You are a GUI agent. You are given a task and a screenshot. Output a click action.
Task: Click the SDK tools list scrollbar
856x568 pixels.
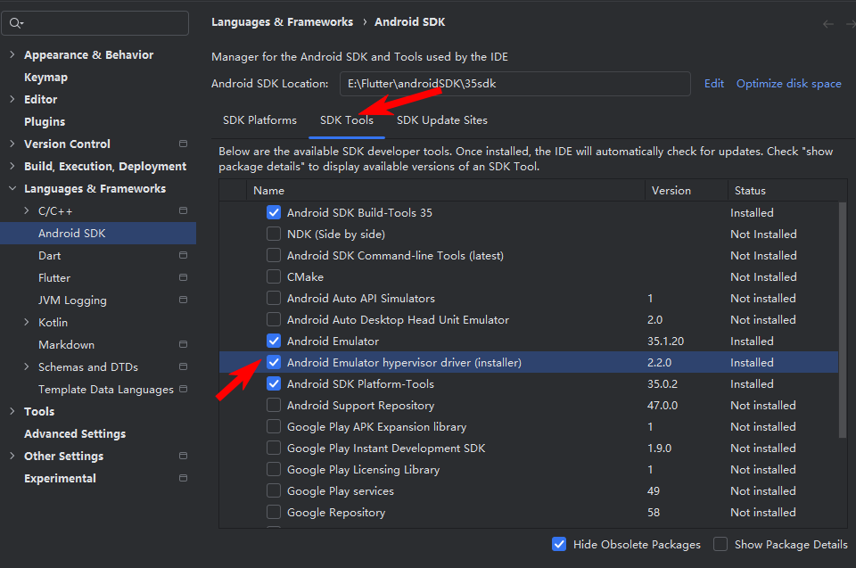843,319
